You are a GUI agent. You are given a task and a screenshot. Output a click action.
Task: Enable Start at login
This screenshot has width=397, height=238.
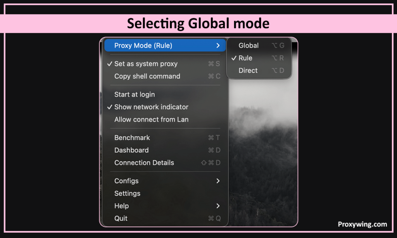tap(135, 94)
